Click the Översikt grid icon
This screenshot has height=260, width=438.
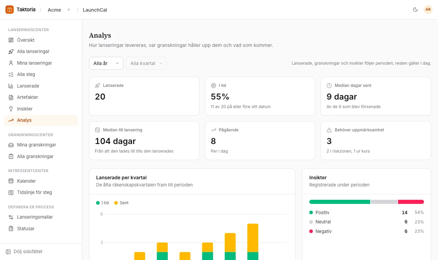(x=11, y=40)
